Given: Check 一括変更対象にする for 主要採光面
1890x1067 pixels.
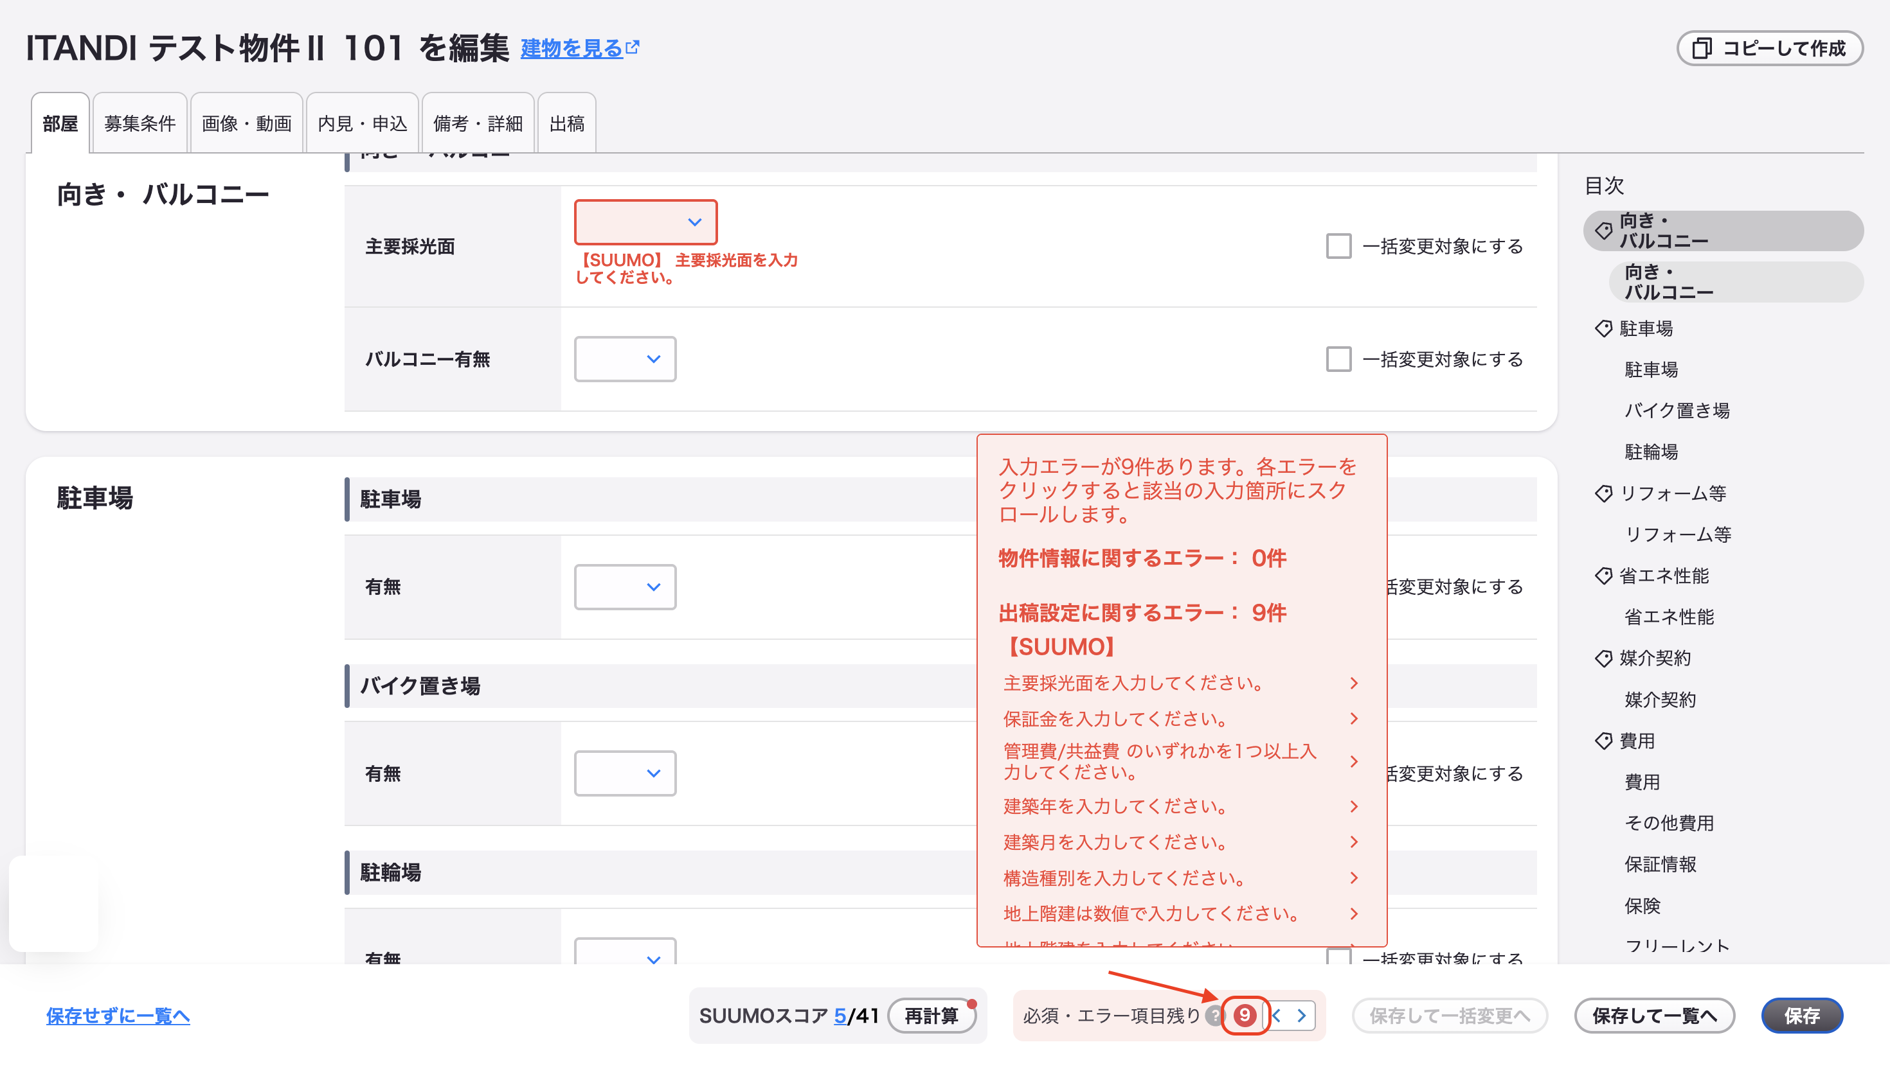Looking at the screenshot, I should 1338,245.
